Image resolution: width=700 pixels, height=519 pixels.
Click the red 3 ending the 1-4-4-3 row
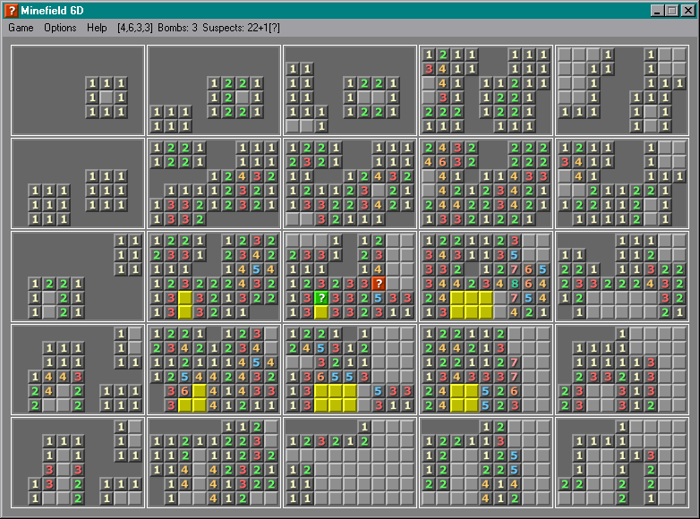(x=78, y=377)
